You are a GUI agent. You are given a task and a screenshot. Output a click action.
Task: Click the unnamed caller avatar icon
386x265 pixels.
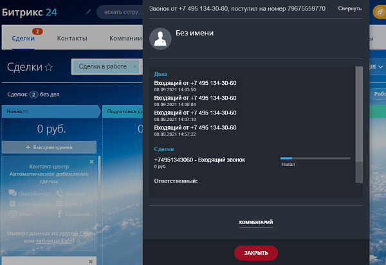pos(160,39)
